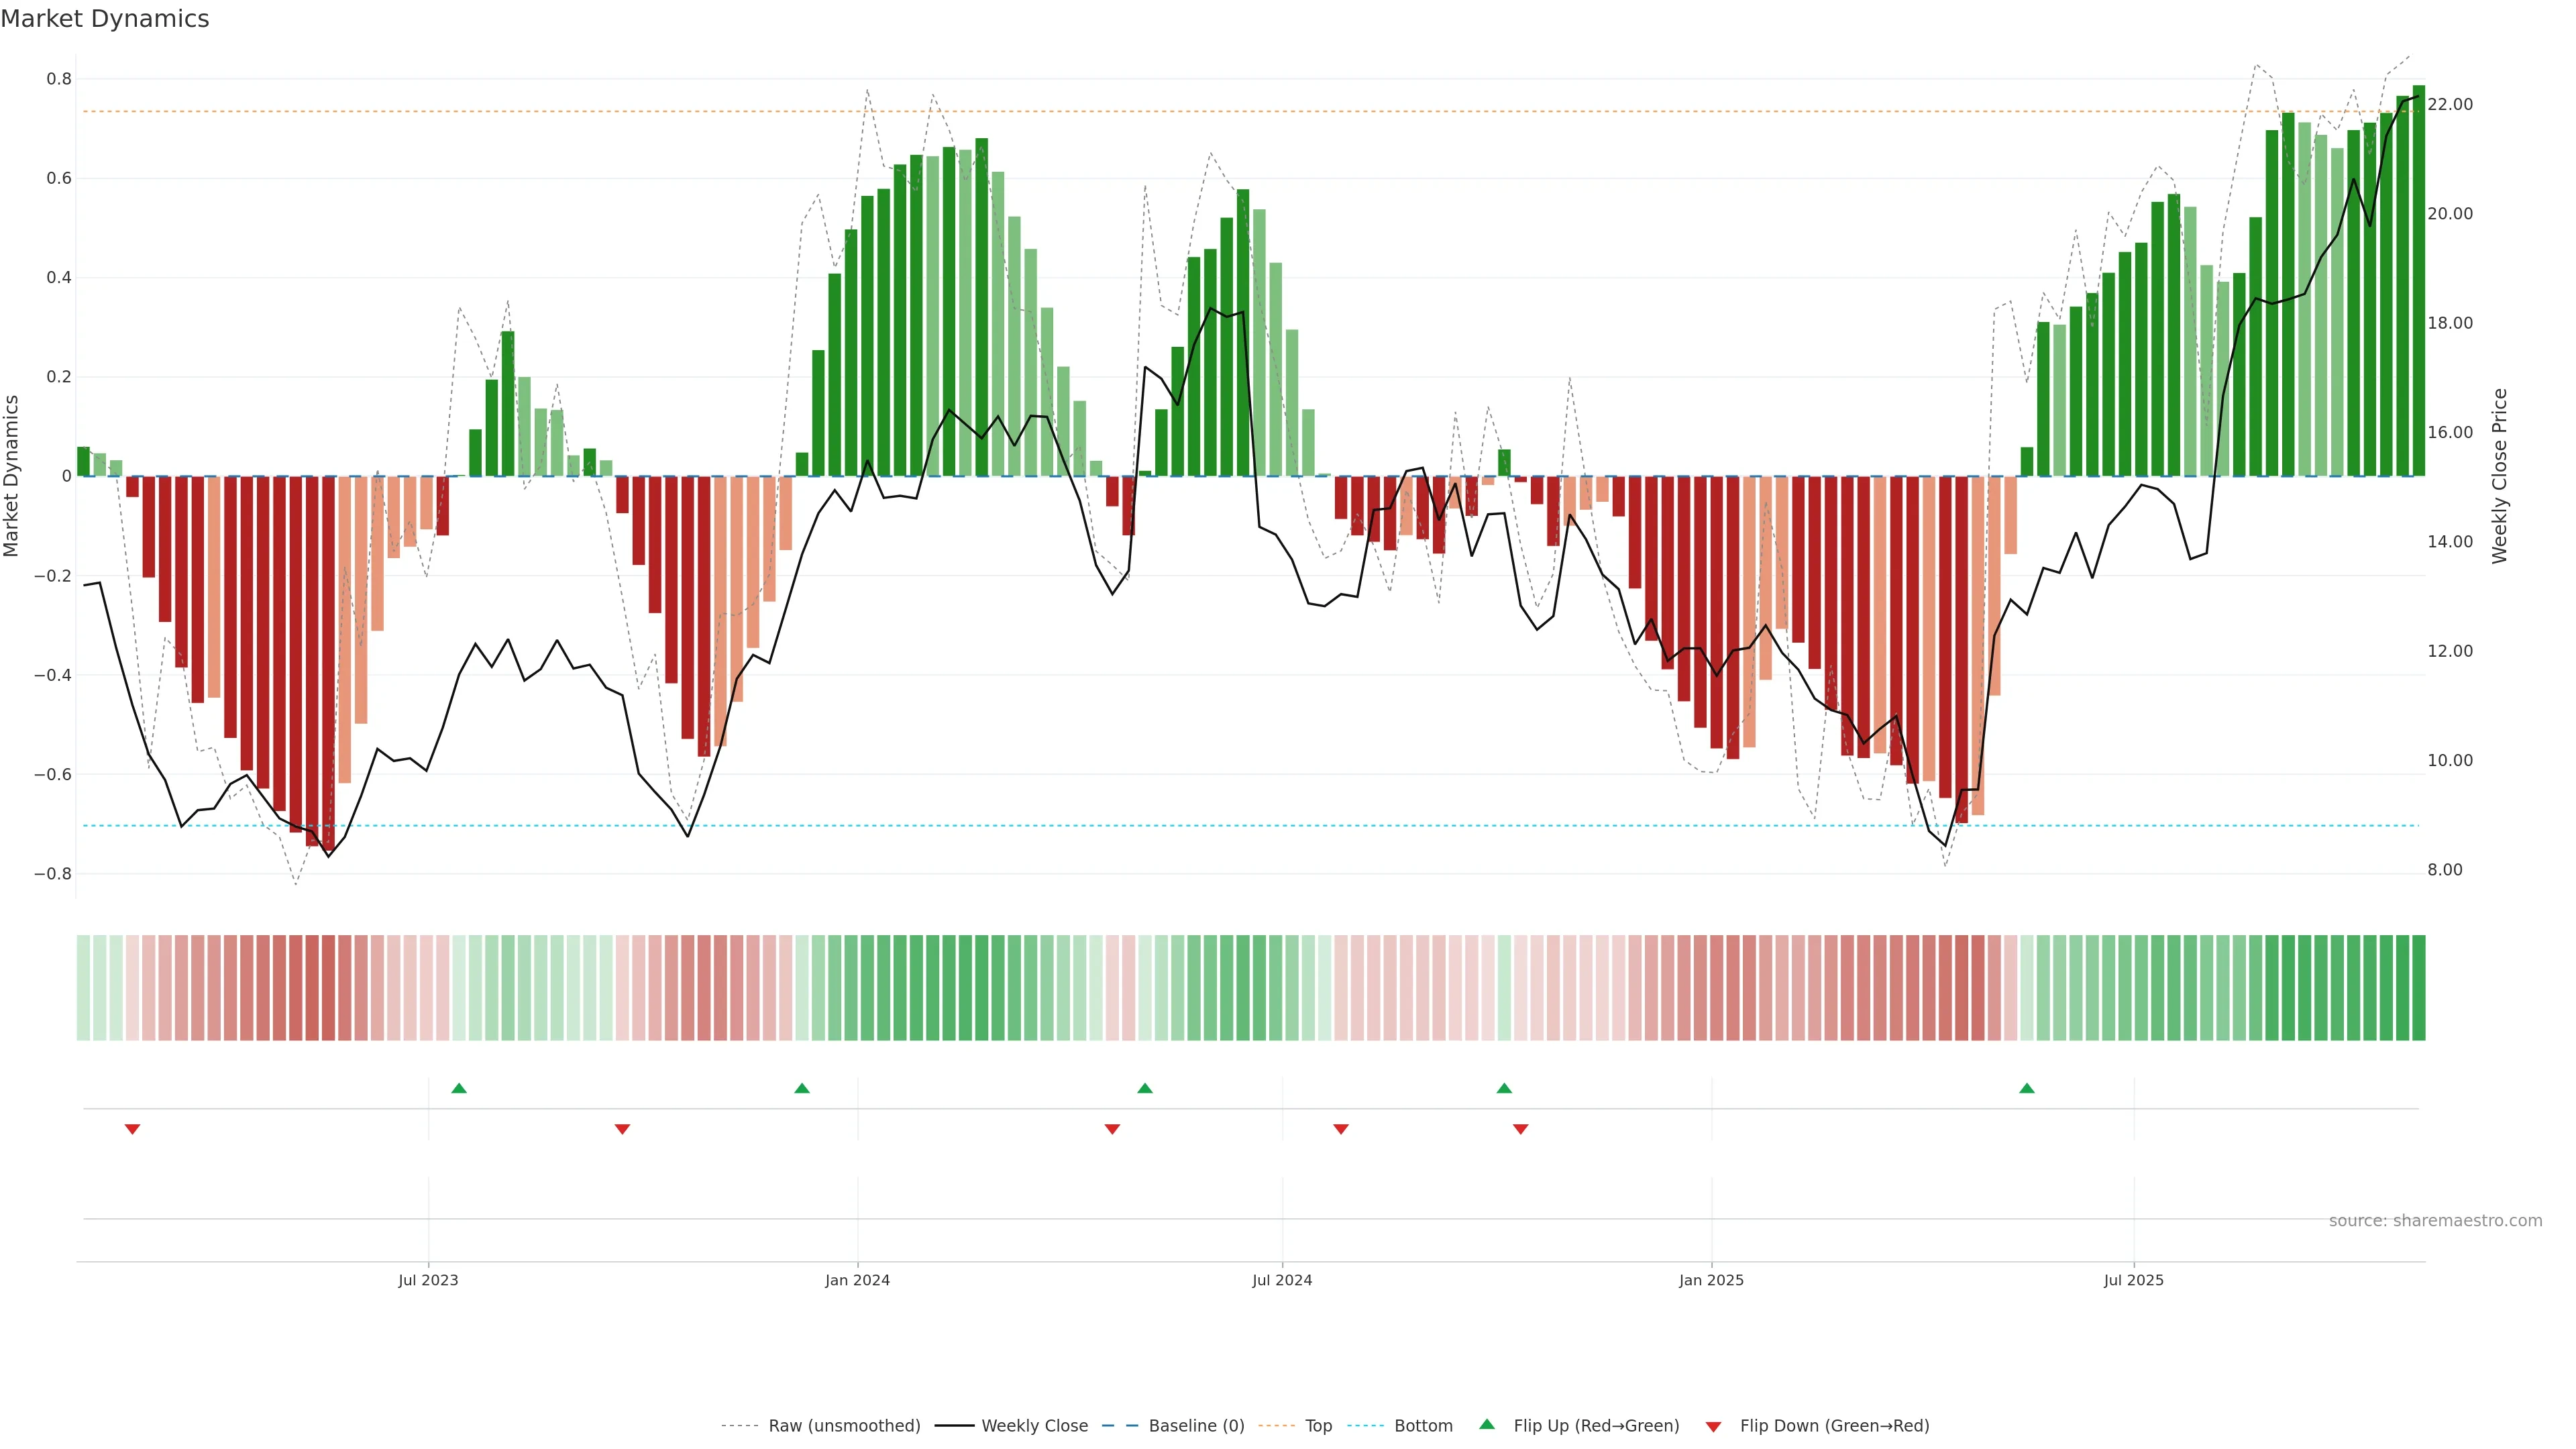Click the Jan 2024 x-axis label
2576x1449 pixels.
[x=857, y=1280]
